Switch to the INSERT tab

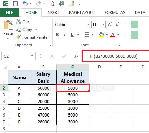coord(53,13)
